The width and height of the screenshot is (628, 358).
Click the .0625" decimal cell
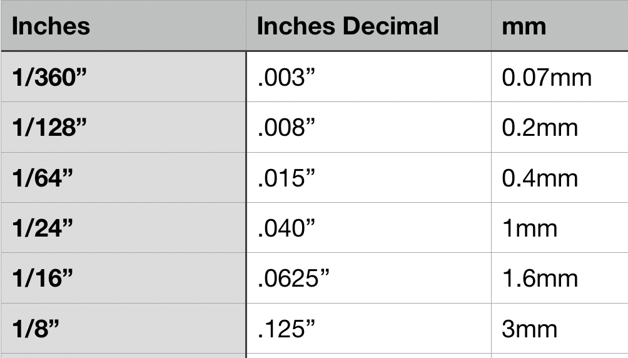click(x=293, y=279)
